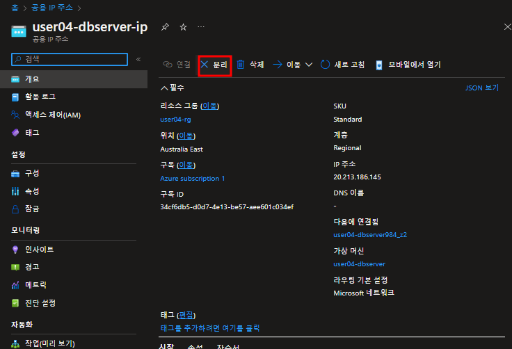Click 모바일에서 열기 open in mobile
The image size is (512, 349).
(408, 65)
